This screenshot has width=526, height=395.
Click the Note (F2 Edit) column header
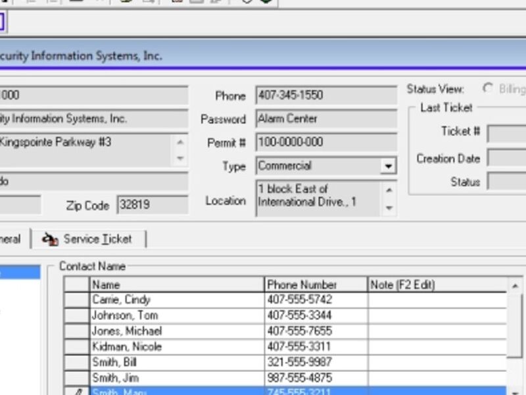pyautogui.click(x=437, y=285)
